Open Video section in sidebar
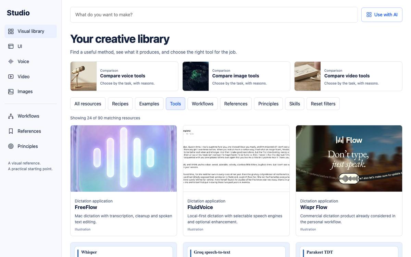Image resolution: width=411 pixels, height=257 pixels. pyautogui.click(x=31, y=76)
